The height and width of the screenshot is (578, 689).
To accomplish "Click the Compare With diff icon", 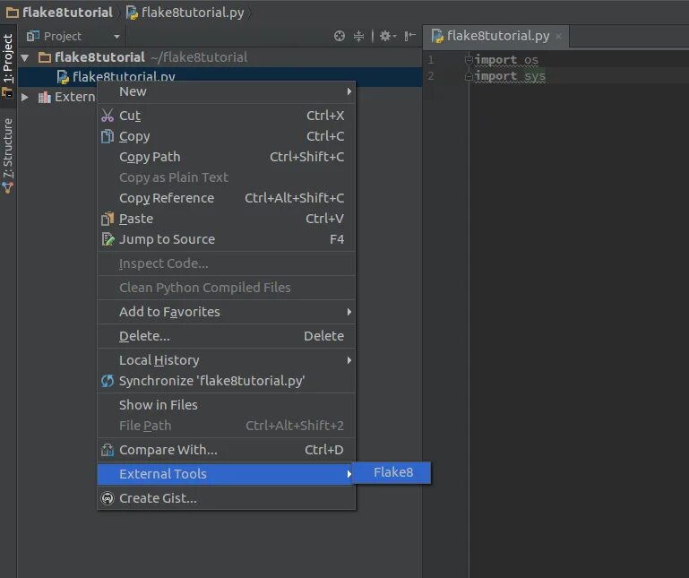I will 108,450.
